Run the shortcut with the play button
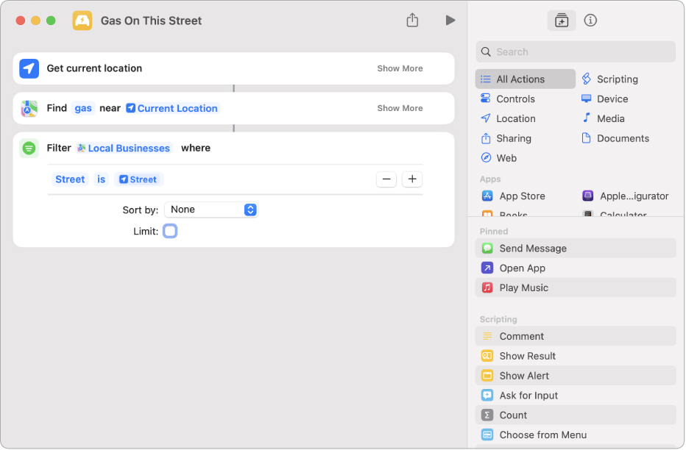 pyautogui.click(x=450, y=21)
